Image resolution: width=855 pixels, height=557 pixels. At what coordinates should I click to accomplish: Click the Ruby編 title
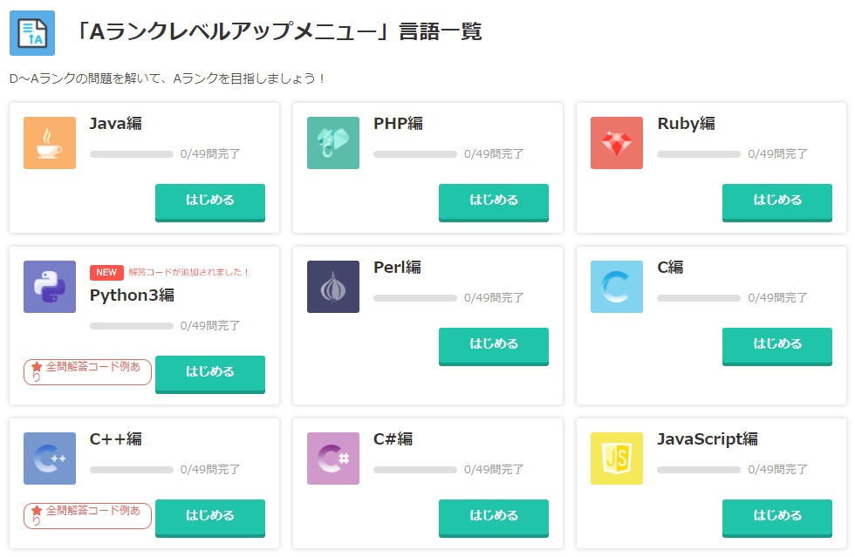(x=686, y=124)
